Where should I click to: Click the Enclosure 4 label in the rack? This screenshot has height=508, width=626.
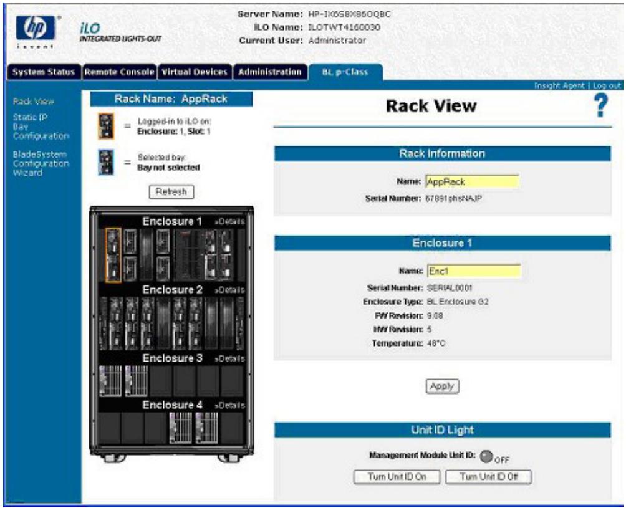pos(172,405)
